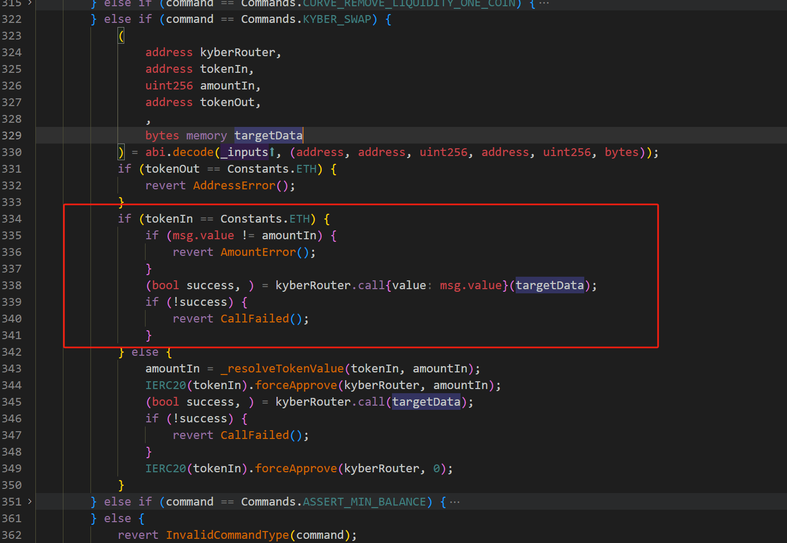Click IERC20 on line 344
This screenshot has width=787, height=543.
166,385
